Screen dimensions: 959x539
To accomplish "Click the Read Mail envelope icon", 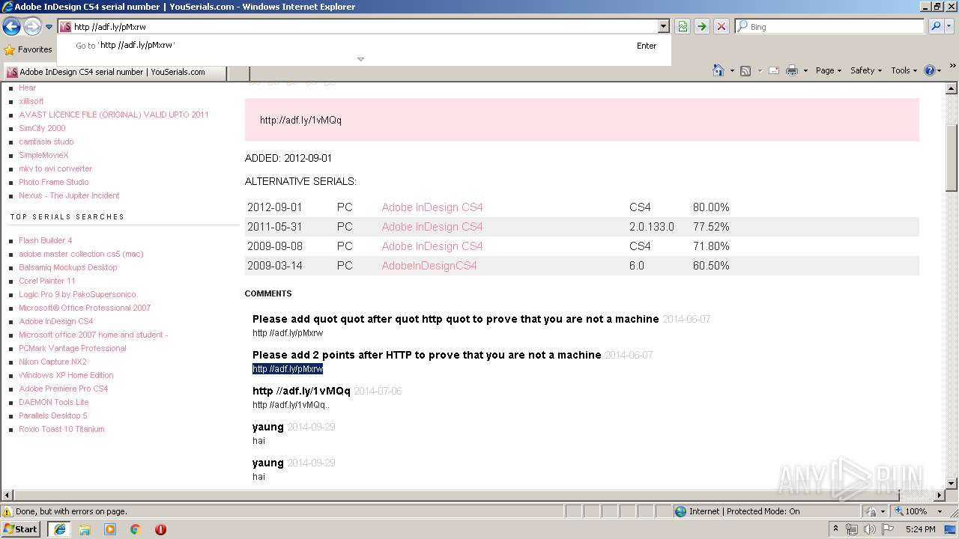I will [773, 71].
